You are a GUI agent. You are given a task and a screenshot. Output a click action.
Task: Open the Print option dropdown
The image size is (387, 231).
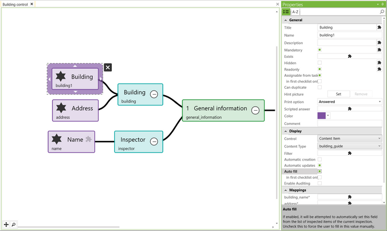tap(379, 101)
